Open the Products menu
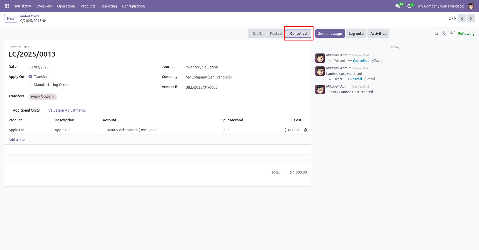The height and width of the screenshot is (250, 479). pyautogui.click(x=88, y=6)
